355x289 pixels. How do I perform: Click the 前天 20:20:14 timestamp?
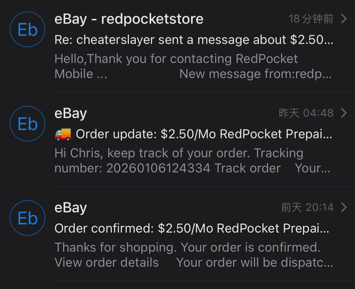coord(307,207)
